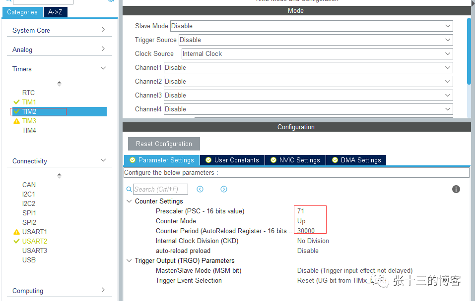Click the Prescaler (PSC - 16 bits value) label
The image size is (476, 301).
[x=200, y=211]
